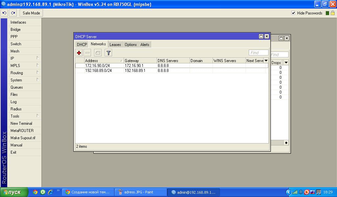
Task: Click the Redo arrow icon
Action: click(13, 13)
